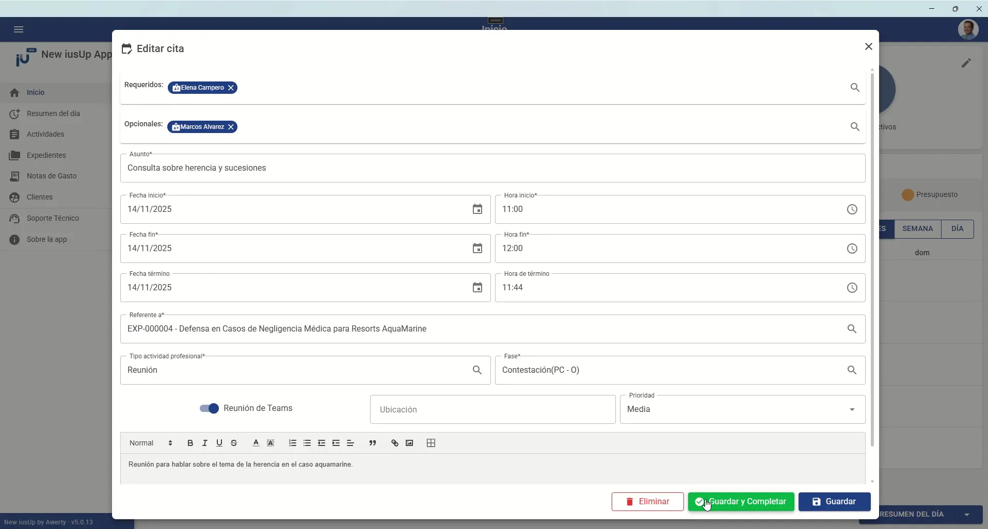This screenshot has height=529, width=988.
Task: Open the Hora fin clock picker
Action: tap(852, 249)
